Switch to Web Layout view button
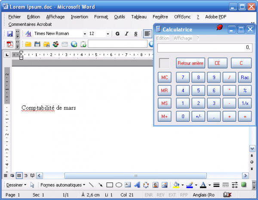The width and height of the screenshot is (258, 200). [12, 175]
